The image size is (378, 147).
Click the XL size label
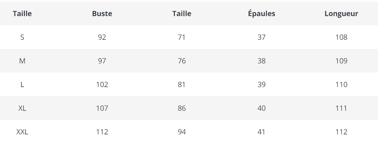coord(22,108)
